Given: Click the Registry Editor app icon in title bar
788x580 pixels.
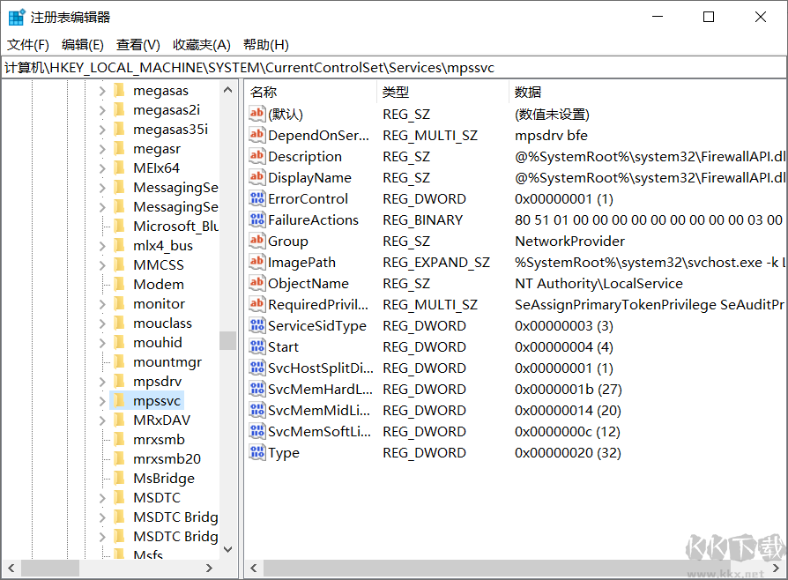Looking at the screenshot, I should coord(17,17).
